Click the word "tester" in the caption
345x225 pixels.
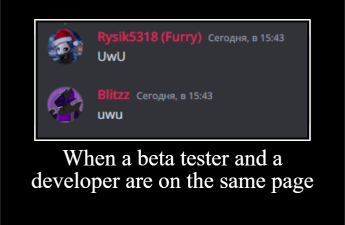(205, 158)
